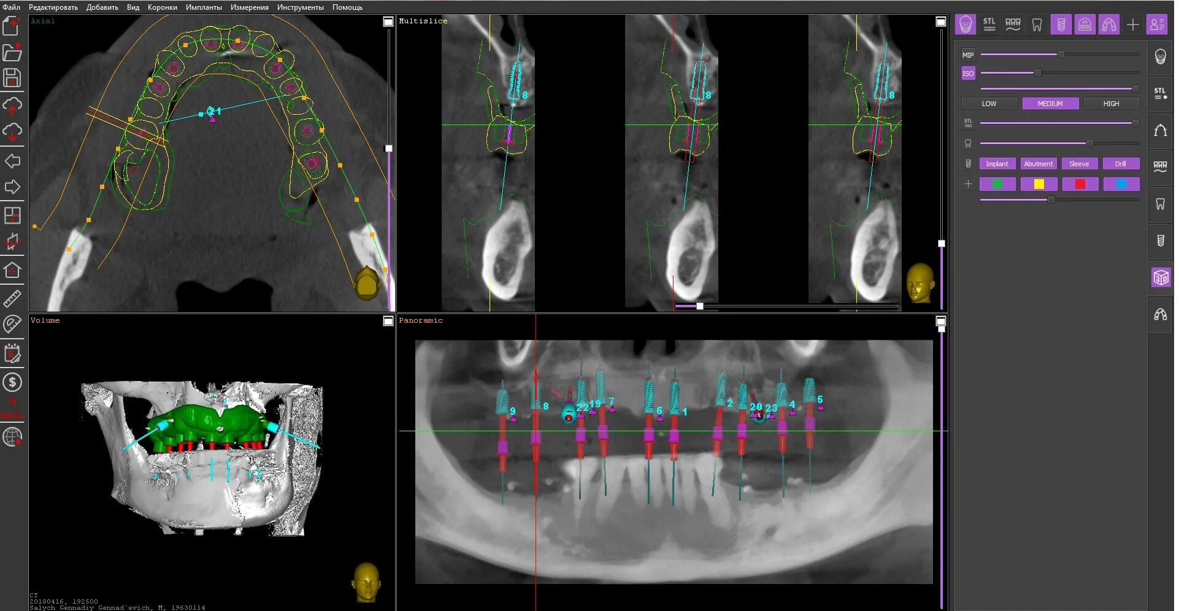Open the dollar pricing icon

[12, 383]
